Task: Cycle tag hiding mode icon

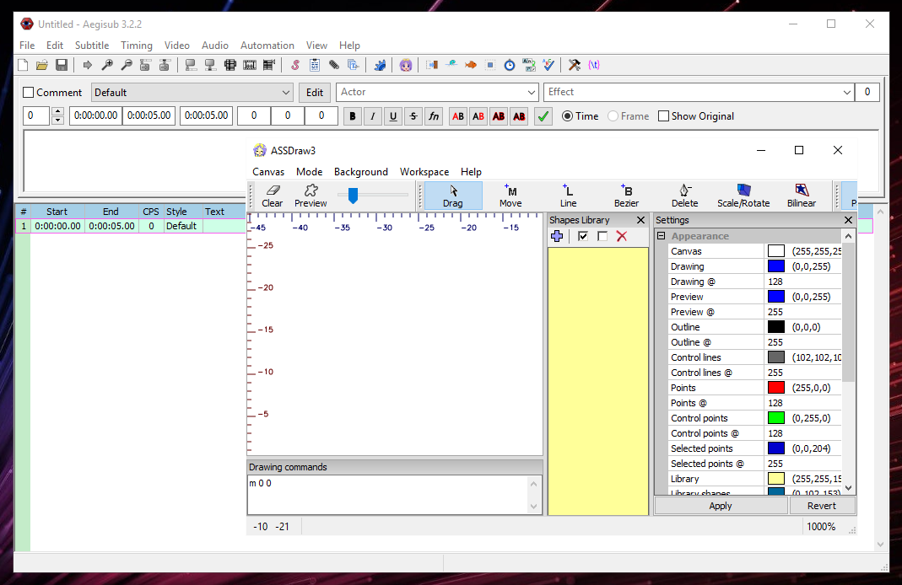Action: point(594,65)
